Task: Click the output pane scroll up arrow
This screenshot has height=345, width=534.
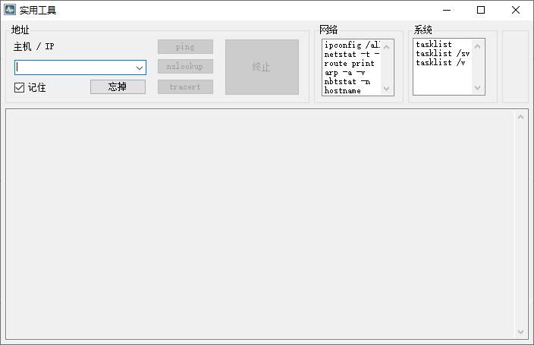Action: [x=520, y=118]
